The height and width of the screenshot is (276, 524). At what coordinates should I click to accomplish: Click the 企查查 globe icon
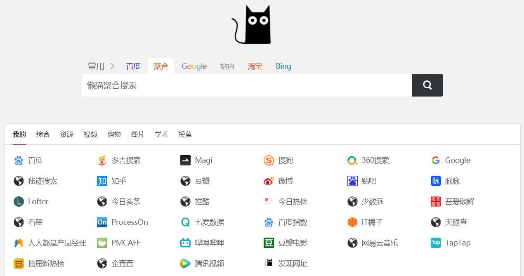102,263
